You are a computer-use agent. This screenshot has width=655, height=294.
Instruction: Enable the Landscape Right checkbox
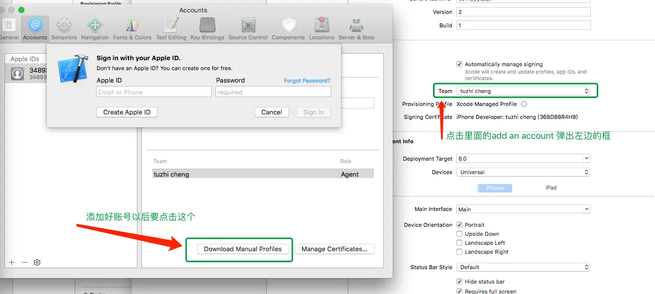pos(459,252)
